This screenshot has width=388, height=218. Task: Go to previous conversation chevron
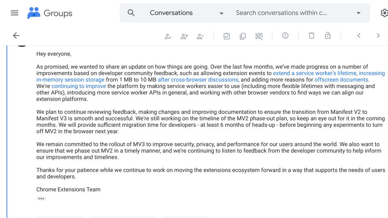(x=359, y=36)
